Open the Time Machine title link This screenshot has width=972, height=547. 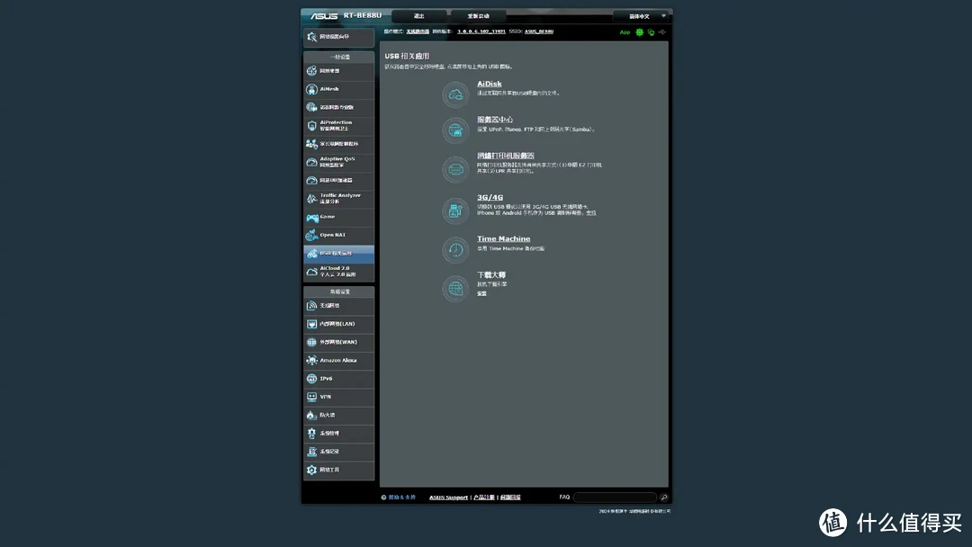tap(503, 238)
